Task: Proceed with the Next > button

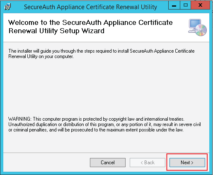Action: (x=187, y=163)
